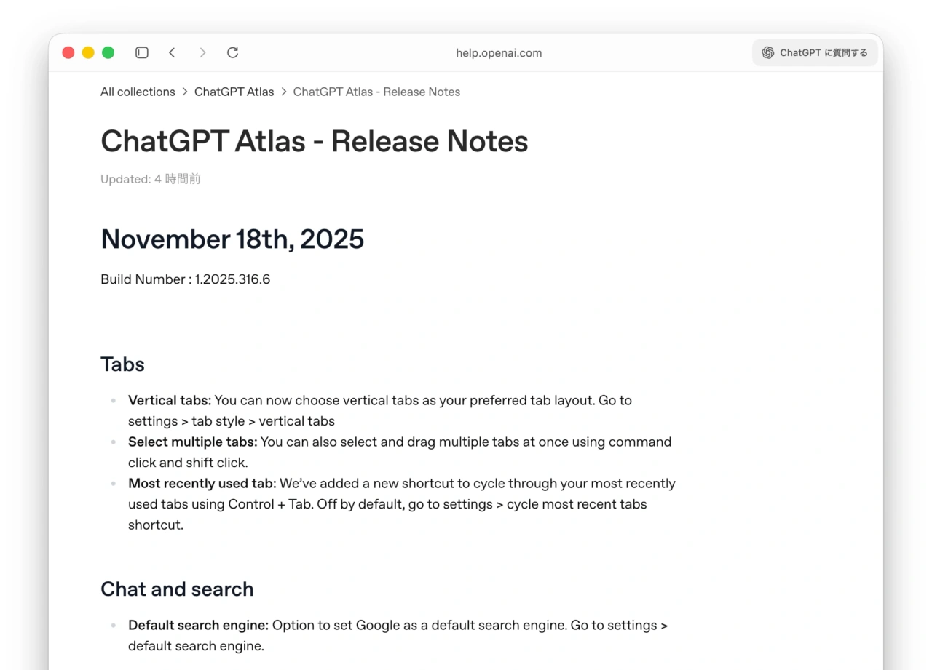This screenshot has height=670, width=932.
Task: Click the chevron after ChatGPT Atlas
Action: tap(283, 92)
